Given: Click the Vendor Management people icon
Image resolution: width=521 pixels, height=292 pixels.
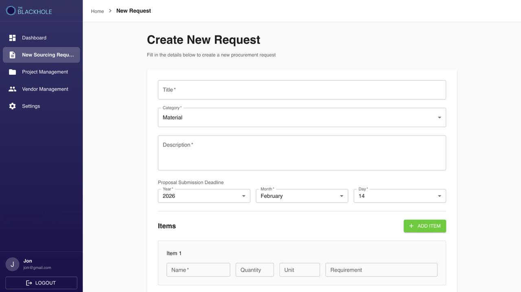Looking at the screenshot, I should 13,89.
